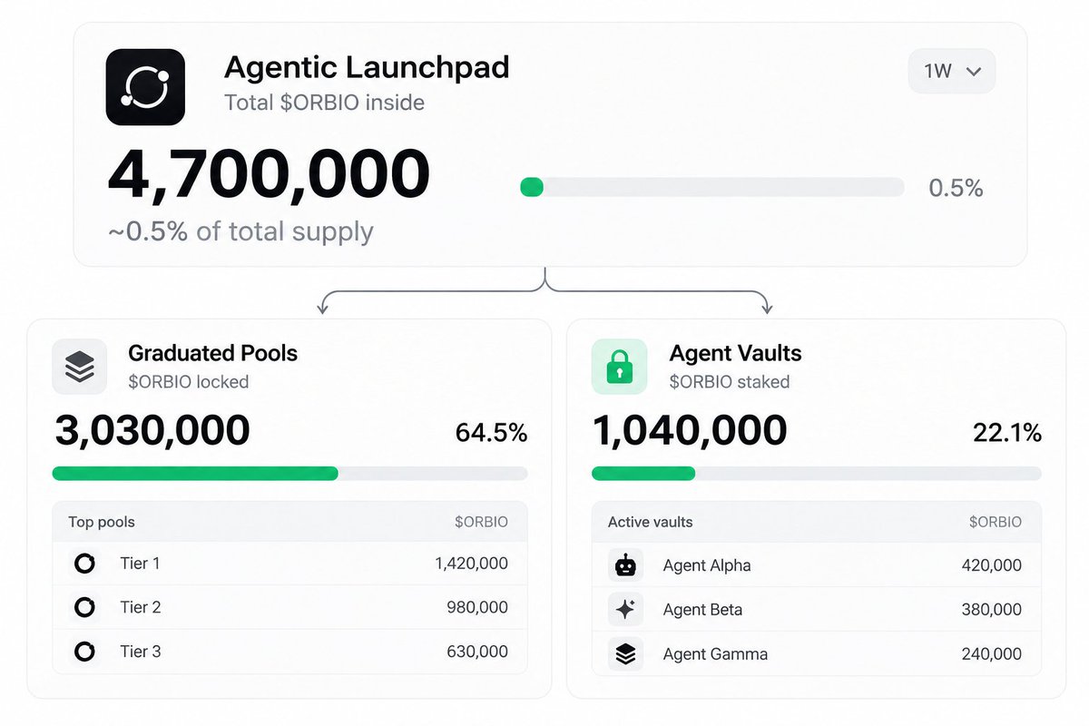Viewport: 1089px width, 726px height.
Task: Click the '$ORBIO locked' subtitle
Action: pos(188,382)
